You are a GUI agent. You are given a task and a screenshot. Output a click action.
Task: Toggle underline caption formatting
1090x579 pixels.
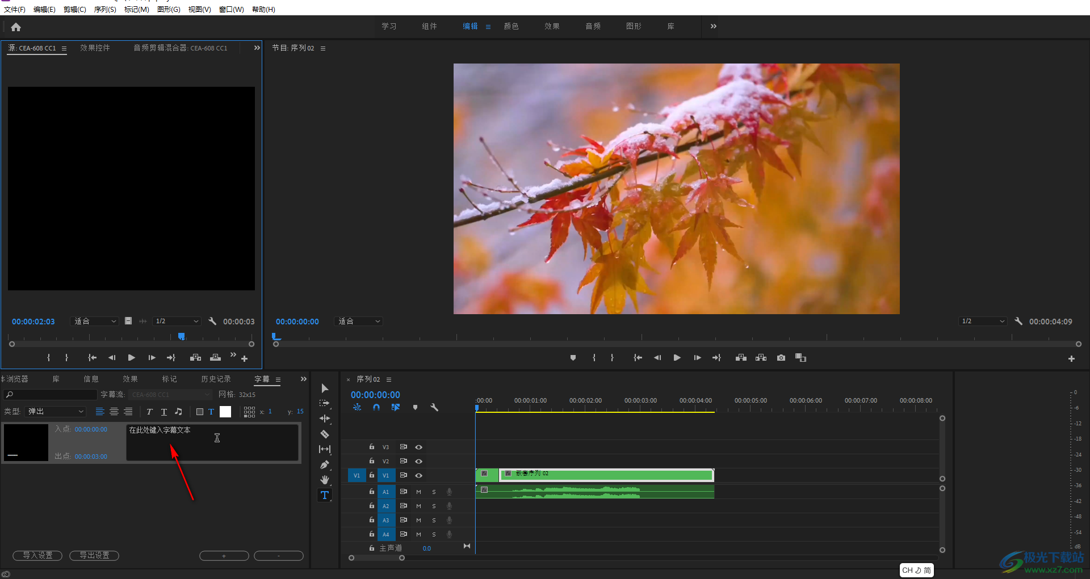coord(164,412)
